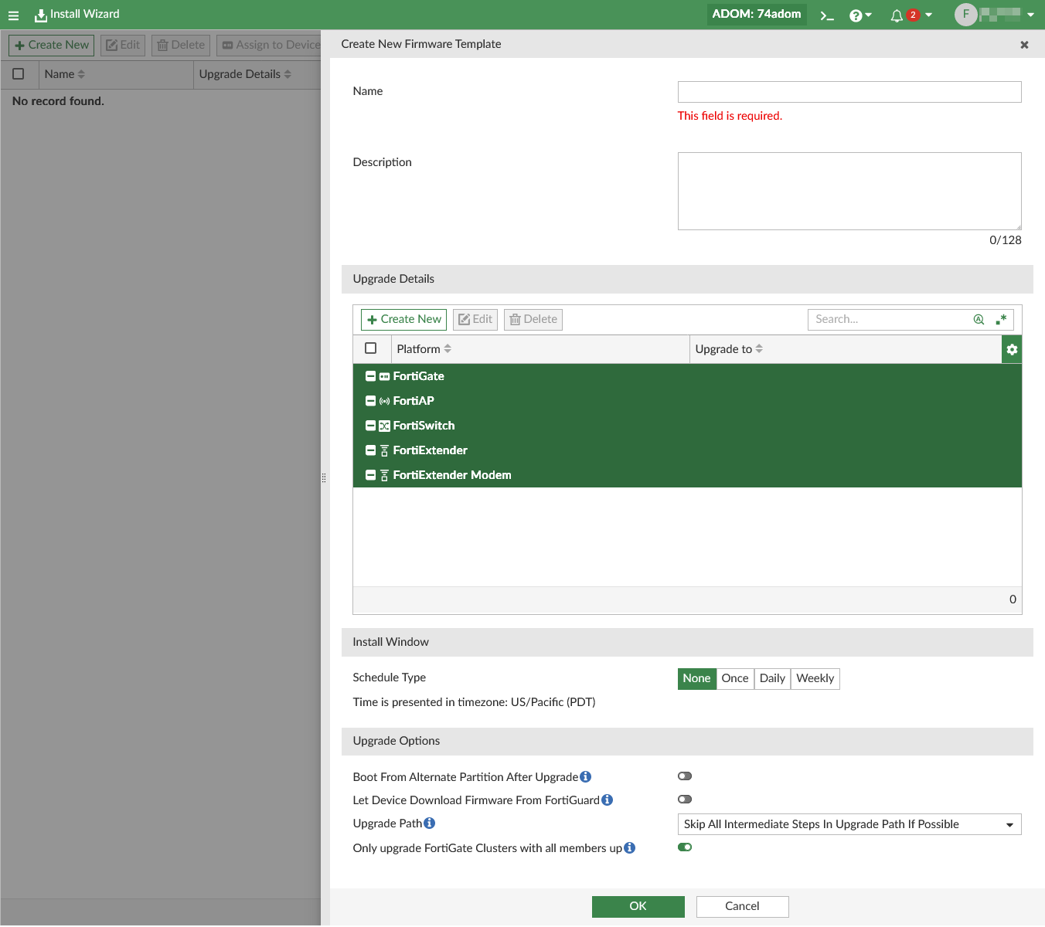The image size is (1045, 927).
Task: Click Edit in Upgrade Details toolbar
Action: 475,319
